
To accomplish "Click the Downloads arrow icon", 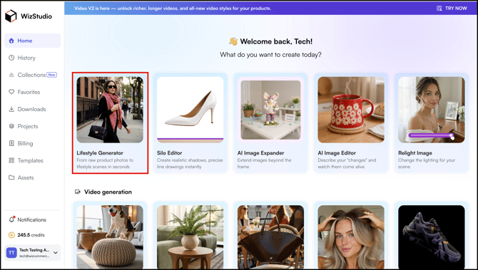I will click(x=11, y=109).
